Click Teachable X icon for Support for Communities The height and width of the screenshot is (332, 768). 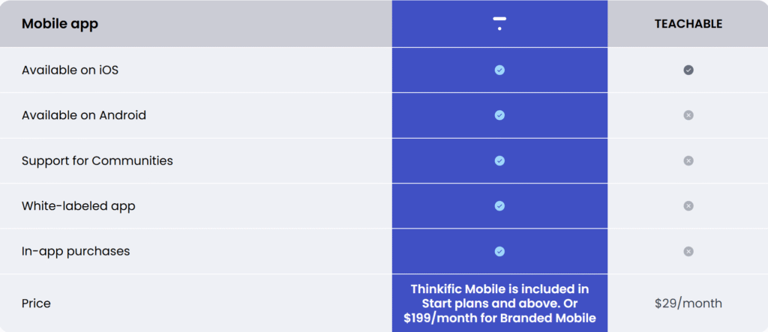[688, 160]
